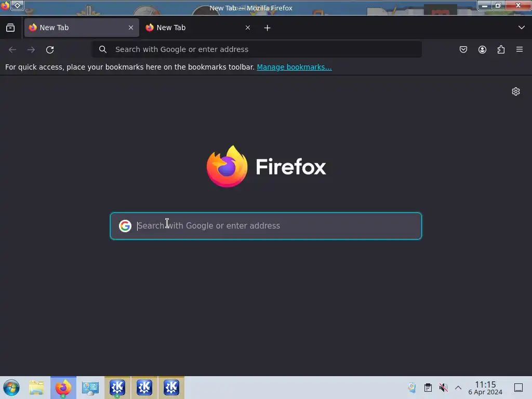
Task: Open the file manager from taskbar
Action: 37,388
